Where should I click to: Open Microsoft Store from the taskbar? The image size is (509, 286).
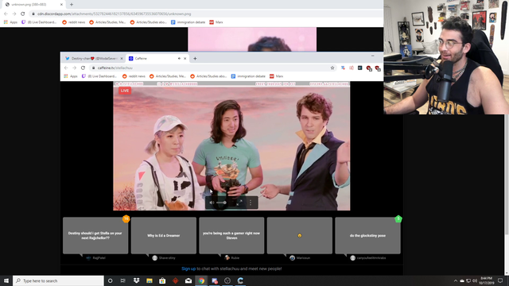(x=162, y=280)
